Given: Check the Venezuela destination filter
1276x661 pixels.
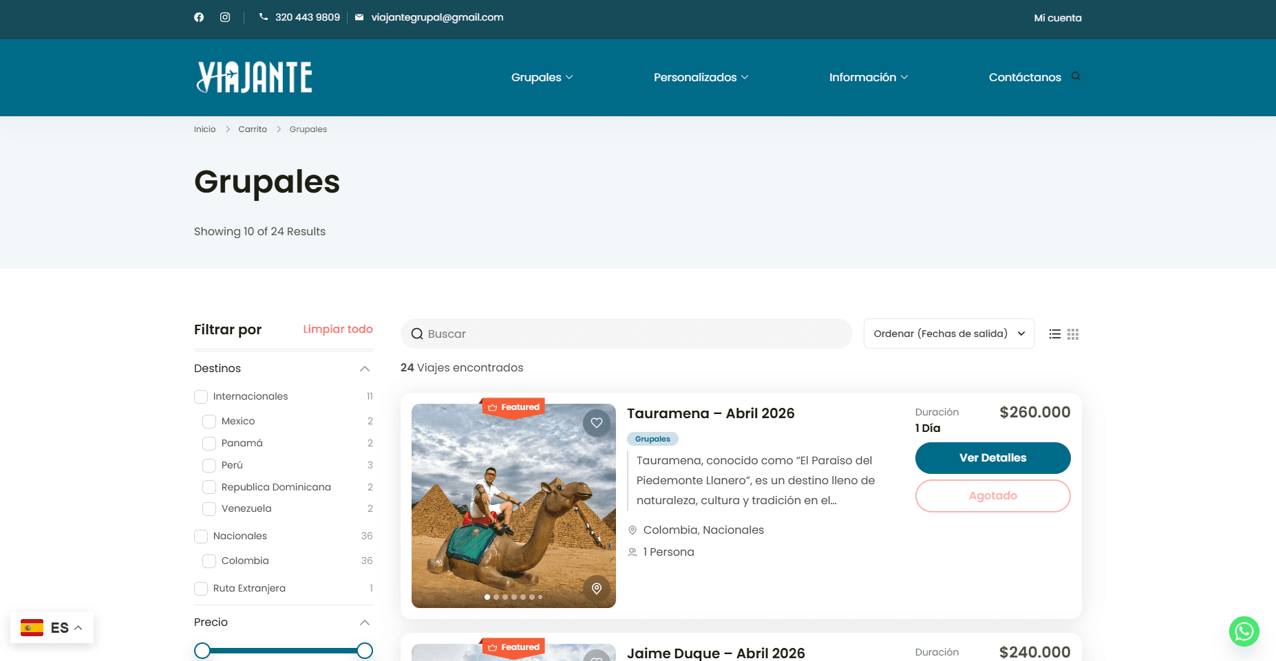Looking at the screenshot, I should coord(209,509).
